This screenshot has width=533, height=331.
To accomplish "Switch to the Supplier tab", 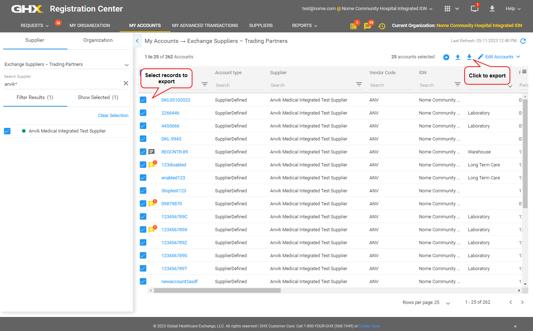I will click(35, 40).
